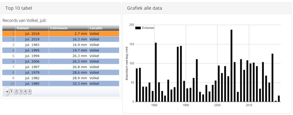Screen dimensions: 293x115
Task: Click the Top 10 tabel panel header
Action: pyautogui.click(x=61, y=8)
